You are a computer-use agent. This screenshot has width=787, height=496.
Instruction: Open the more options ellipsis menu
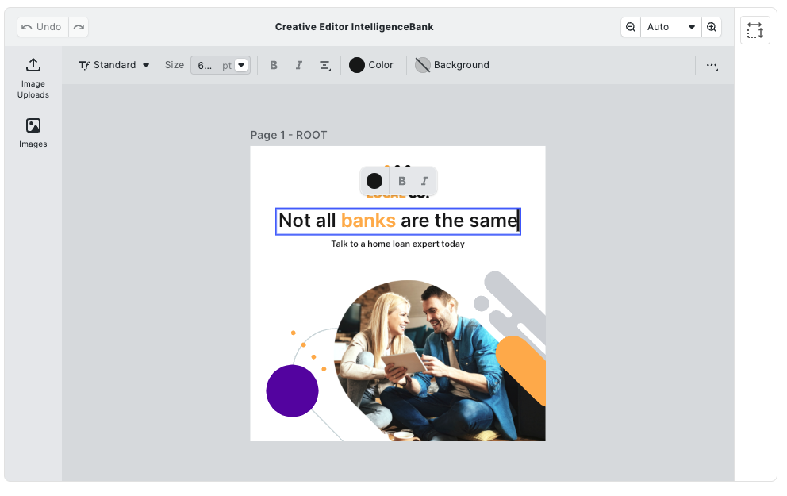tap(712, 66)
